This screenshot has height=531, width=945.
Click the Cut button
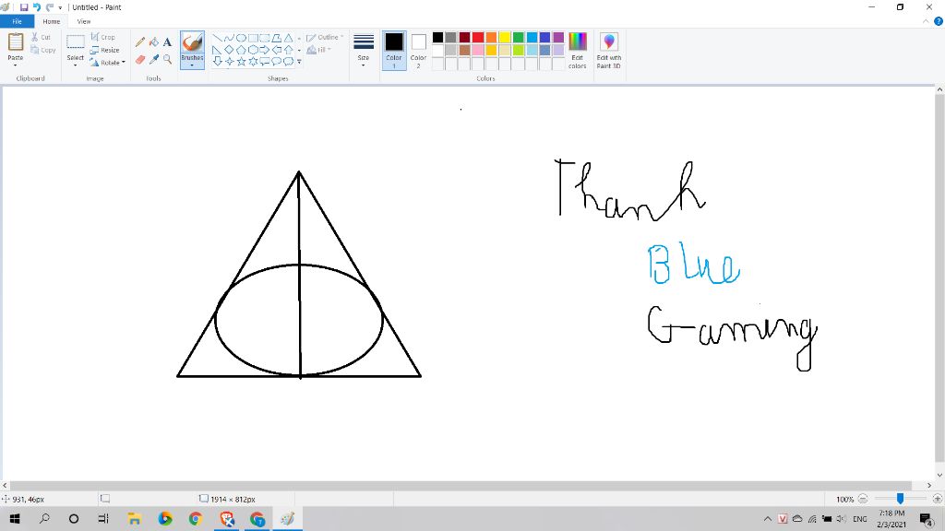[x=41, y=37]
